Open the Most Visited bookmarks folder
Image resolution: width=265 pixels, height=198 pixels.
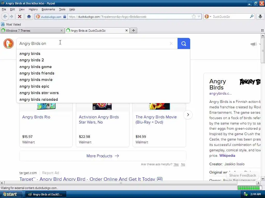point(11,24)
